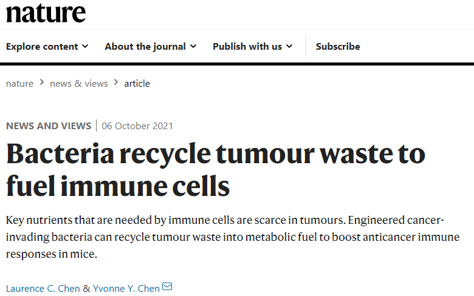Click the 06 October 2021 date
Image resolution: width=474 pixels, height=296 pixels.
137,126
